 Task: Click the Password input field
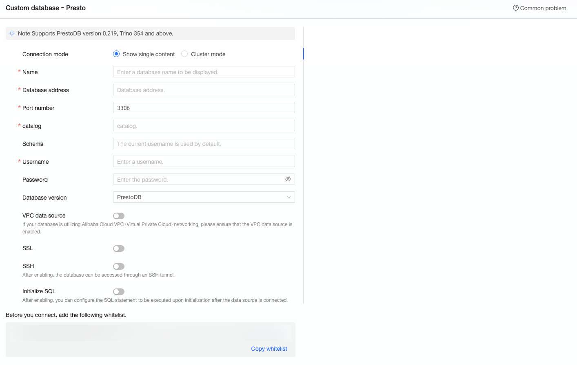pyautogui.click(x=198, y=180)
